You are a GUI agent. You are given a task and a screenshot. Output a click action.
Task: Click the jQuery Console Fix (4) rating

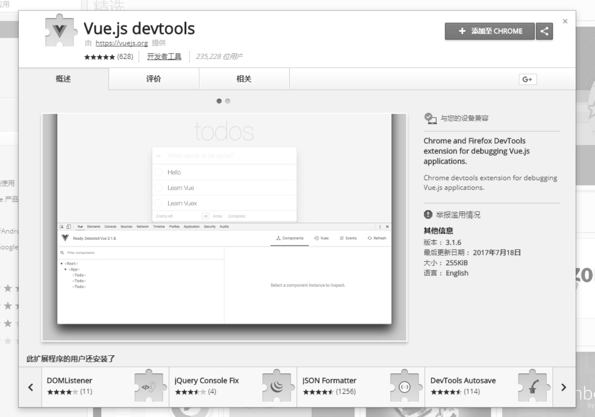click(x=196, y=392)
